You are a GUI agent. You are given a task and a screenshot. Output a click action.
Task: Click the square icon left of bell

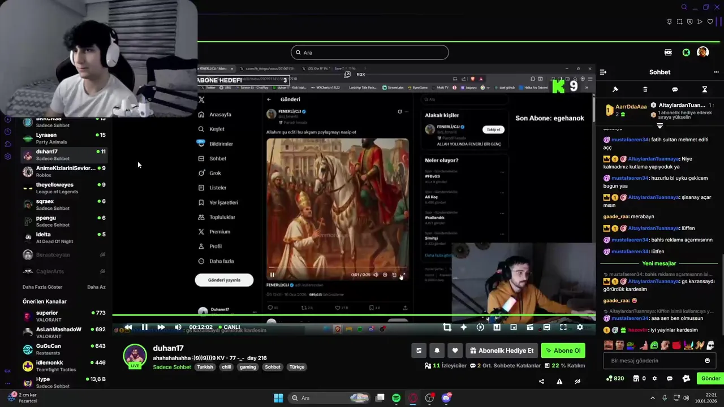[x=419, y=350]
